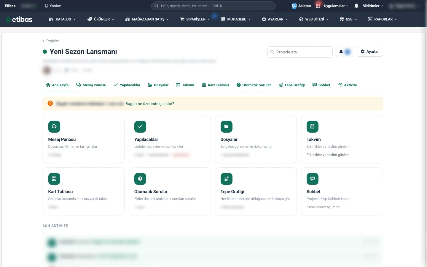The height and width of the screenshot is (267, 427).
Task: Open the Dosyalar folder card icon
Action: click(227, 127)
